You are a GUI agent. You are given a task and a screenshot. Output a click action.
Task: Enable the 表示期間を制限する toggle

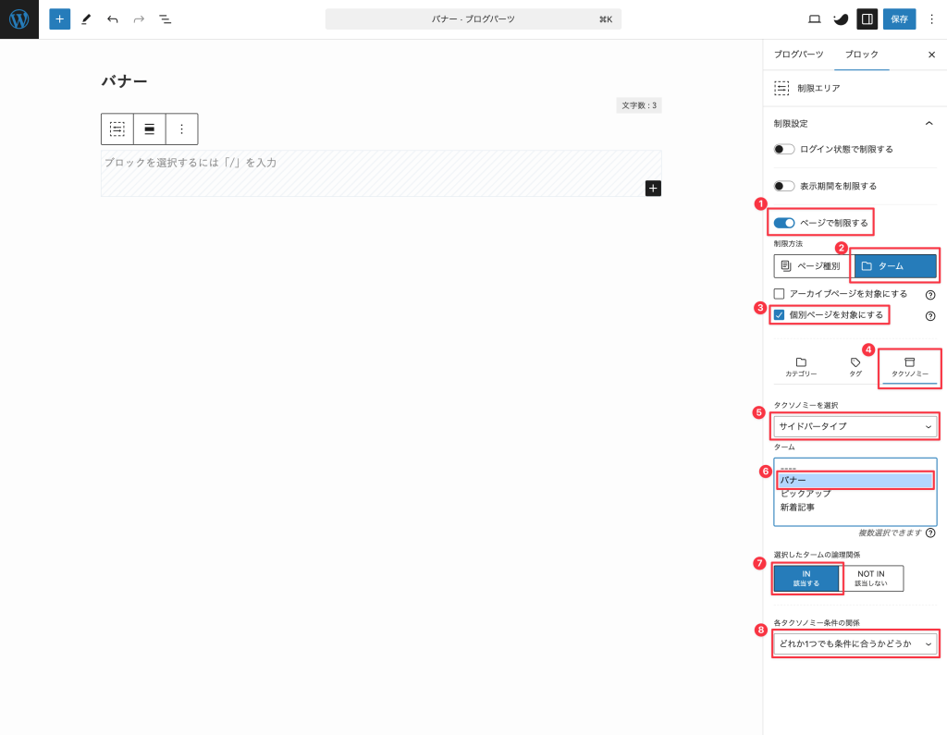[x=783, y=185]
